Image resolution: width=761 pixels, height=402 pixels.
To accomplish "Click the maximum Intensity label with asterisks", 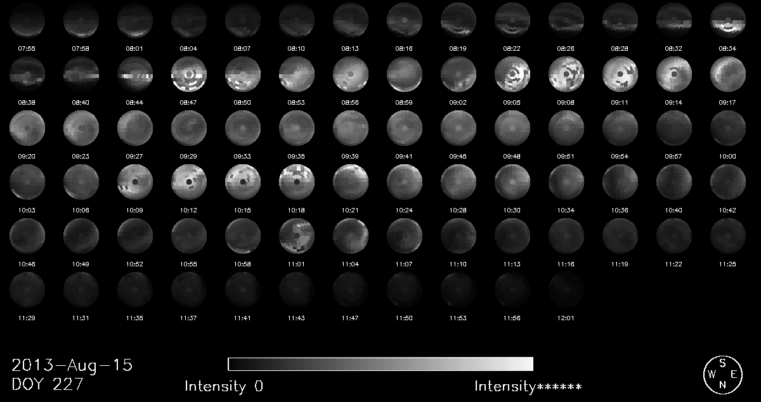I will tap(528, 386).
